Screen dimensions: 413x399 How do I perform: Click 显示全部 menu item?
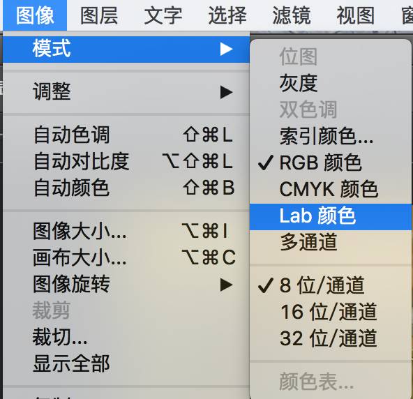pos(126,363)
